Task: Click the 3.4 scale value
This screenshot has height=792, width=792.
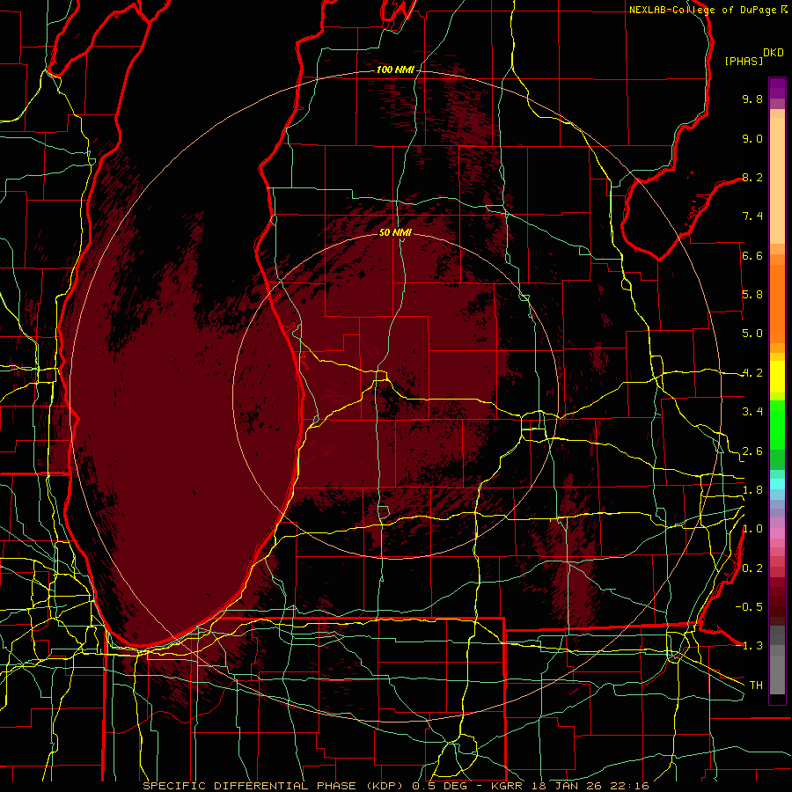Action: (752, 412)
